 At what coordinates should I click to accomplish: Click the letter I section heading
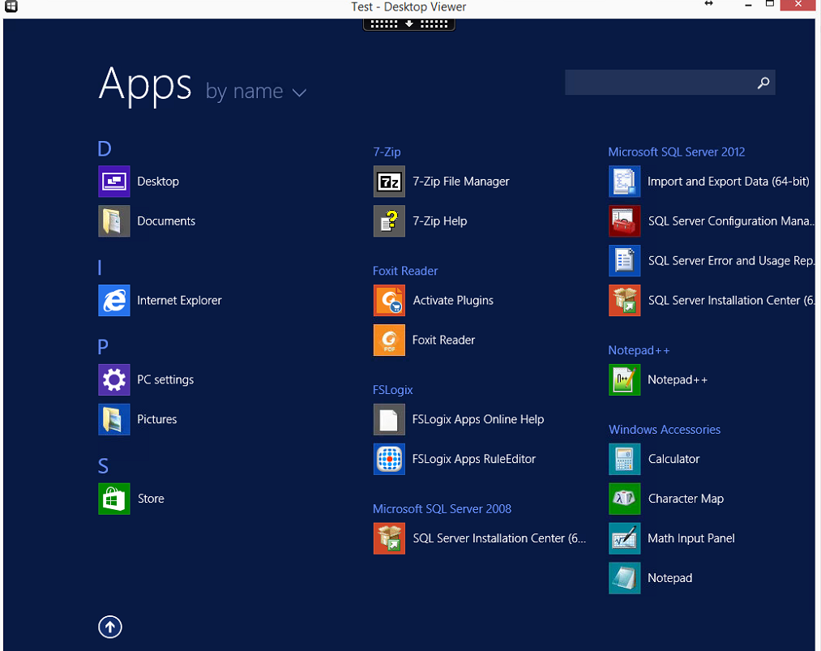click(100, 268)
